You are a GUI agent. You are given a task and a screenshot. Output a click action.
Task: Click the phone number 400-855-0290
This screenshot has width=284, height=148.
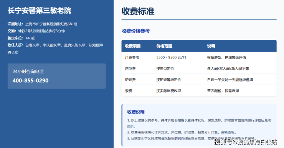click(x=30, y=80)
